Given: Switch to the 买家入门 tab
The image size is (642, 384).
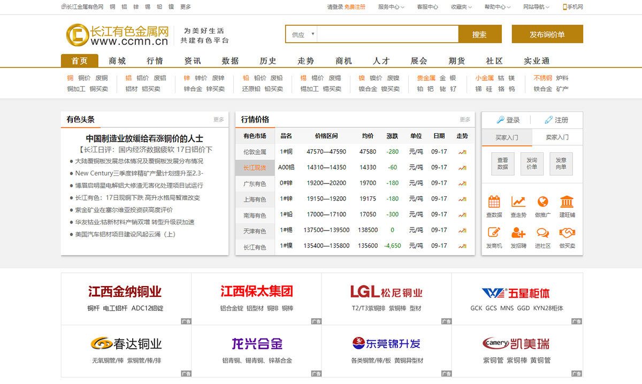Looking at the screenshot, I should point(507,137).
